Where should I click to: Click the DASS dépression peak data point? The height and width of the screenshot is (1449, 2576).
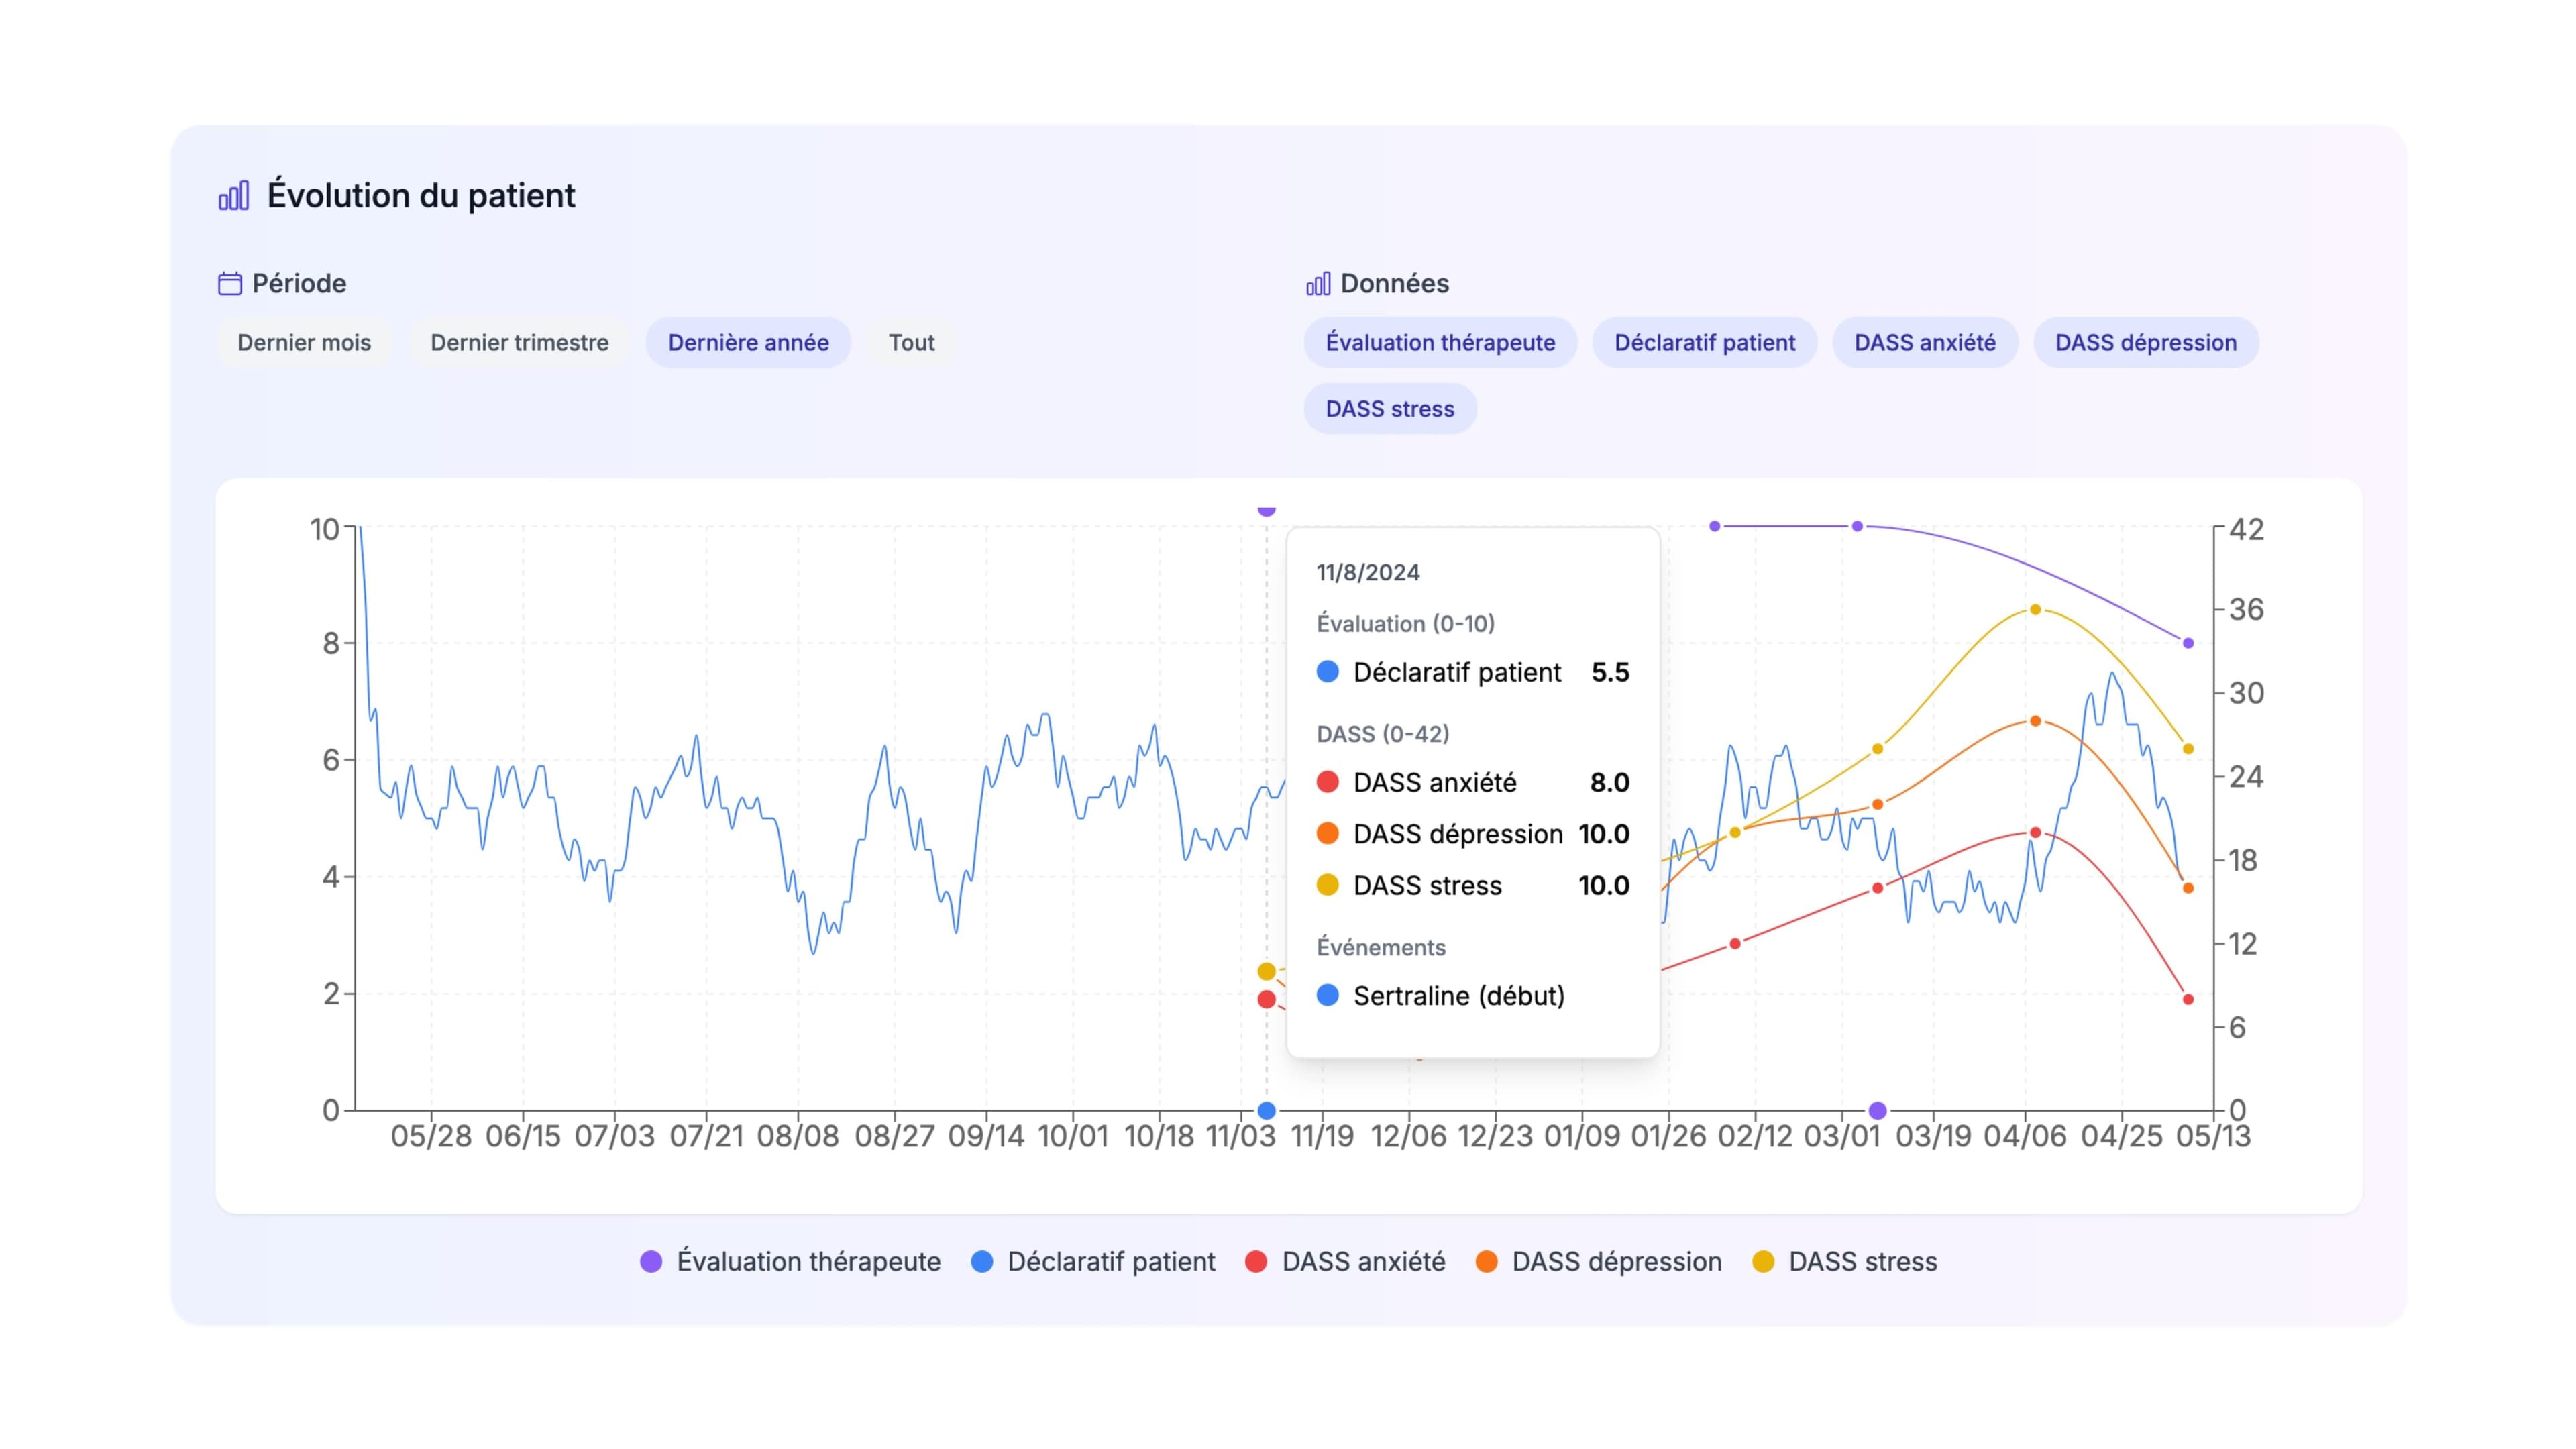(x=2035, y=721)
